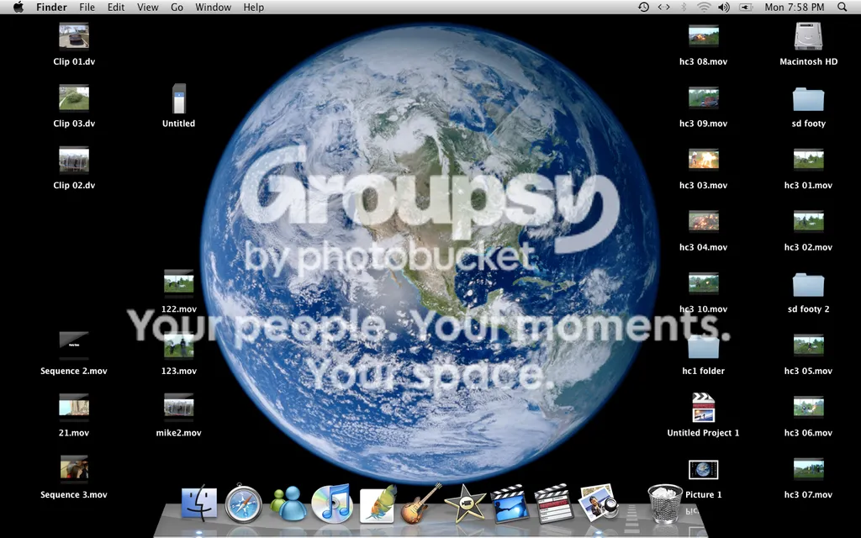Open iTunes from the Dock
Viewport: 861px width, 538px height.
click(331, 504)
